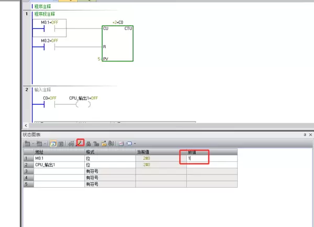Screen dimensions: 314x227
Task: Open dropdown arrow next to delete chart icon
Action: point(47,143)
